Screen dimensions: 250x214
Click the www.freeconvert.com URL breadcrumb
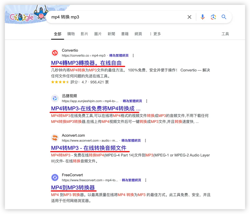pyautogui.click(x=90, y=180)
